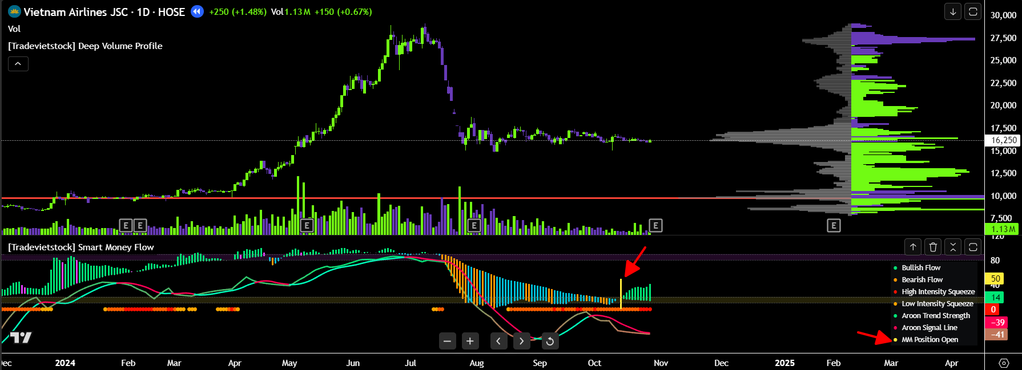
Task: Click the MM Position Open legend entry
Action: tap(930, 339)
